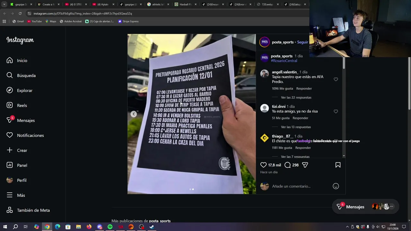
Task: Open the Adobe Acrobat bookmark
Action: pos(71,21)
